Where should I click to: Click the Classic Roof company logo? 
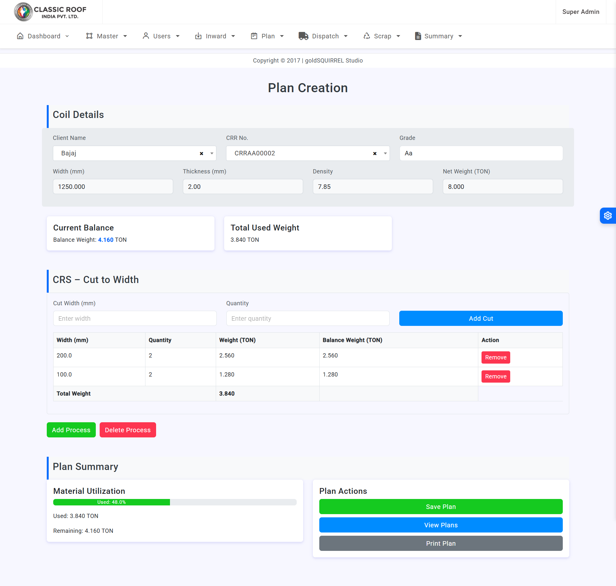[50, 12]
